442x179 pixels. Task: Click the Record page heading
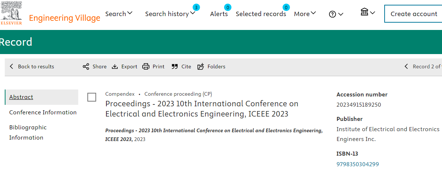(16, 42)
